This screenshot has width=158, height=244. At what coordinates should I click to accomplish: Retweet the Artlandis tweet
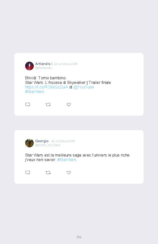48,105
